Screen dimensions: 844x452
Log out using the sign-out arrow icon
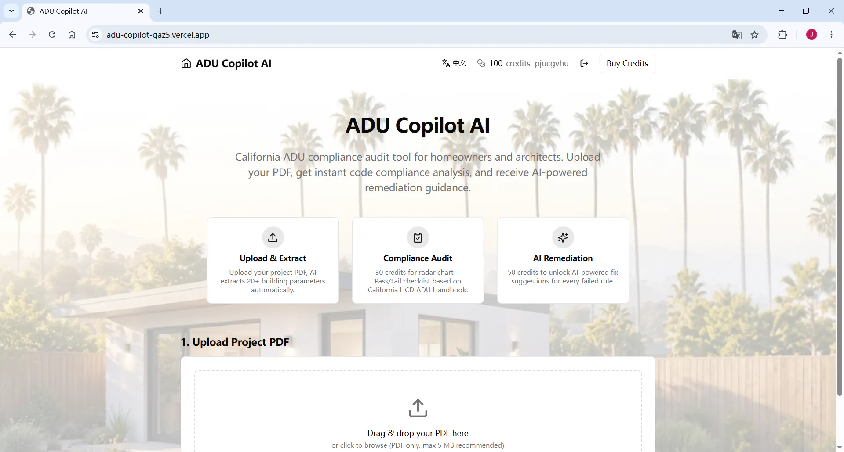tap(584, 63)
